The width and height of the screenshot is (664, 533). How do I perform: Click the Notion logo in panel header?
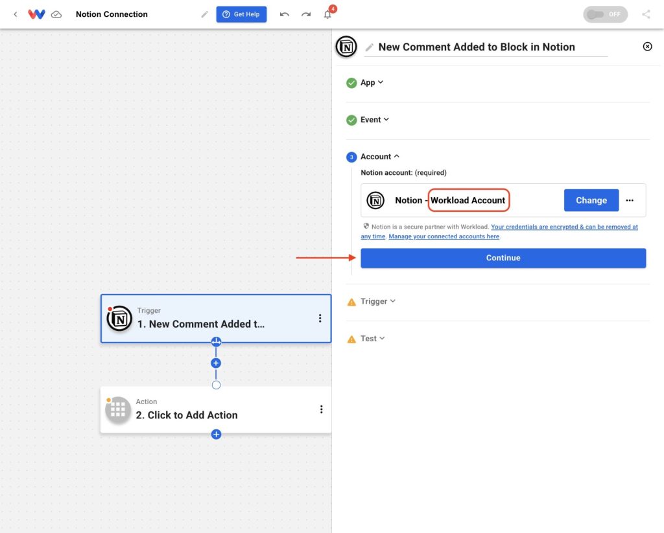[x=346, y=47]
